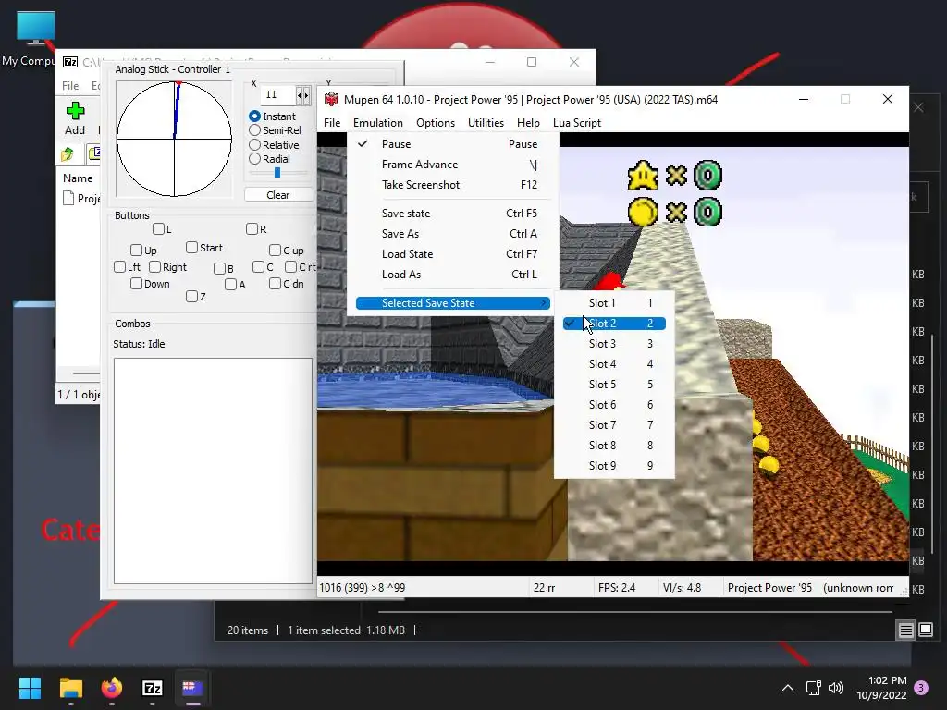Open the File menu in Mupen 64
Viewport: 947px width, 710px height.
pyautogui.click(x=332, y=123)
